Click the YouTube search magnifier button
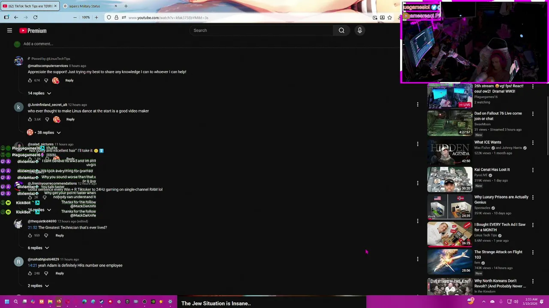This screenshot has width=549, height=308. (341, 30)
